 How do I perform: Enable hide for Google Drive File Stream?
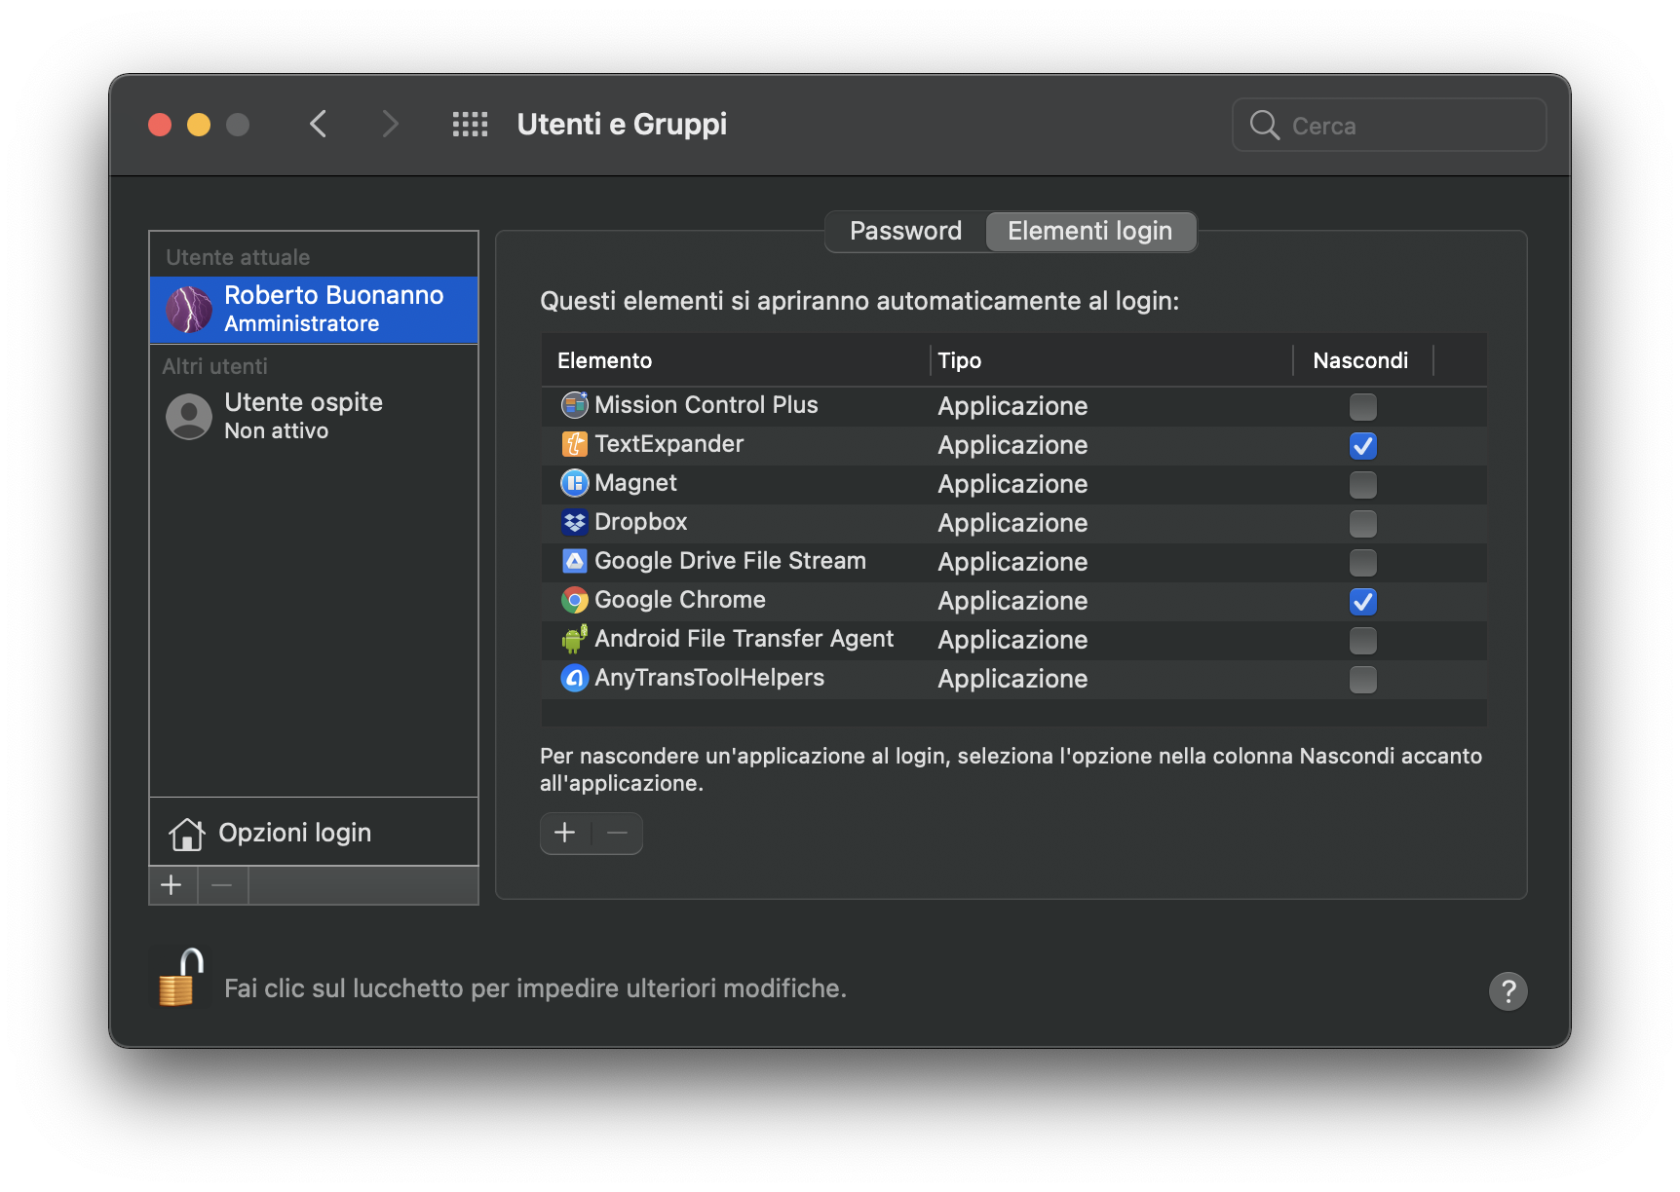1362,562
